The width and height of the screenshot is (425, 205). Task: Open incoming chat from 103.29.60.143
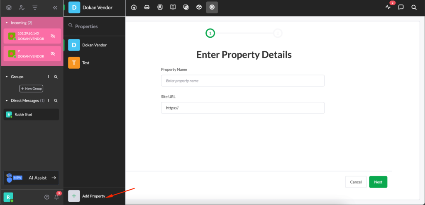(32, 36)
